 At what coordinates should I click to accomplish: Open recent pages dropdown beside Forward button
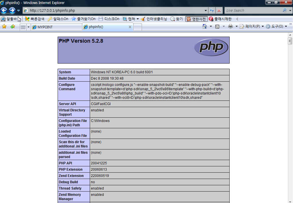click(18, 11)
